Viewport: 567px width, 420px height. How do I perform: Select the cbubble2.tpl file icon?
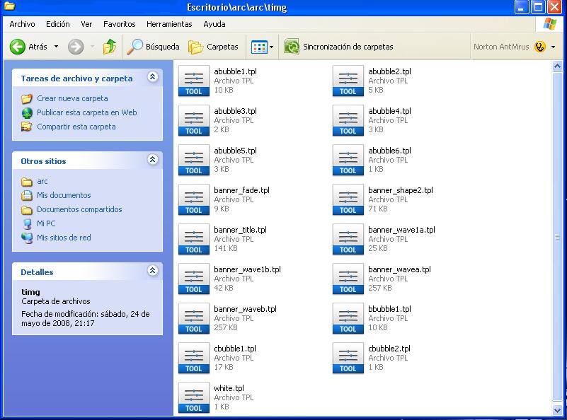348,358
